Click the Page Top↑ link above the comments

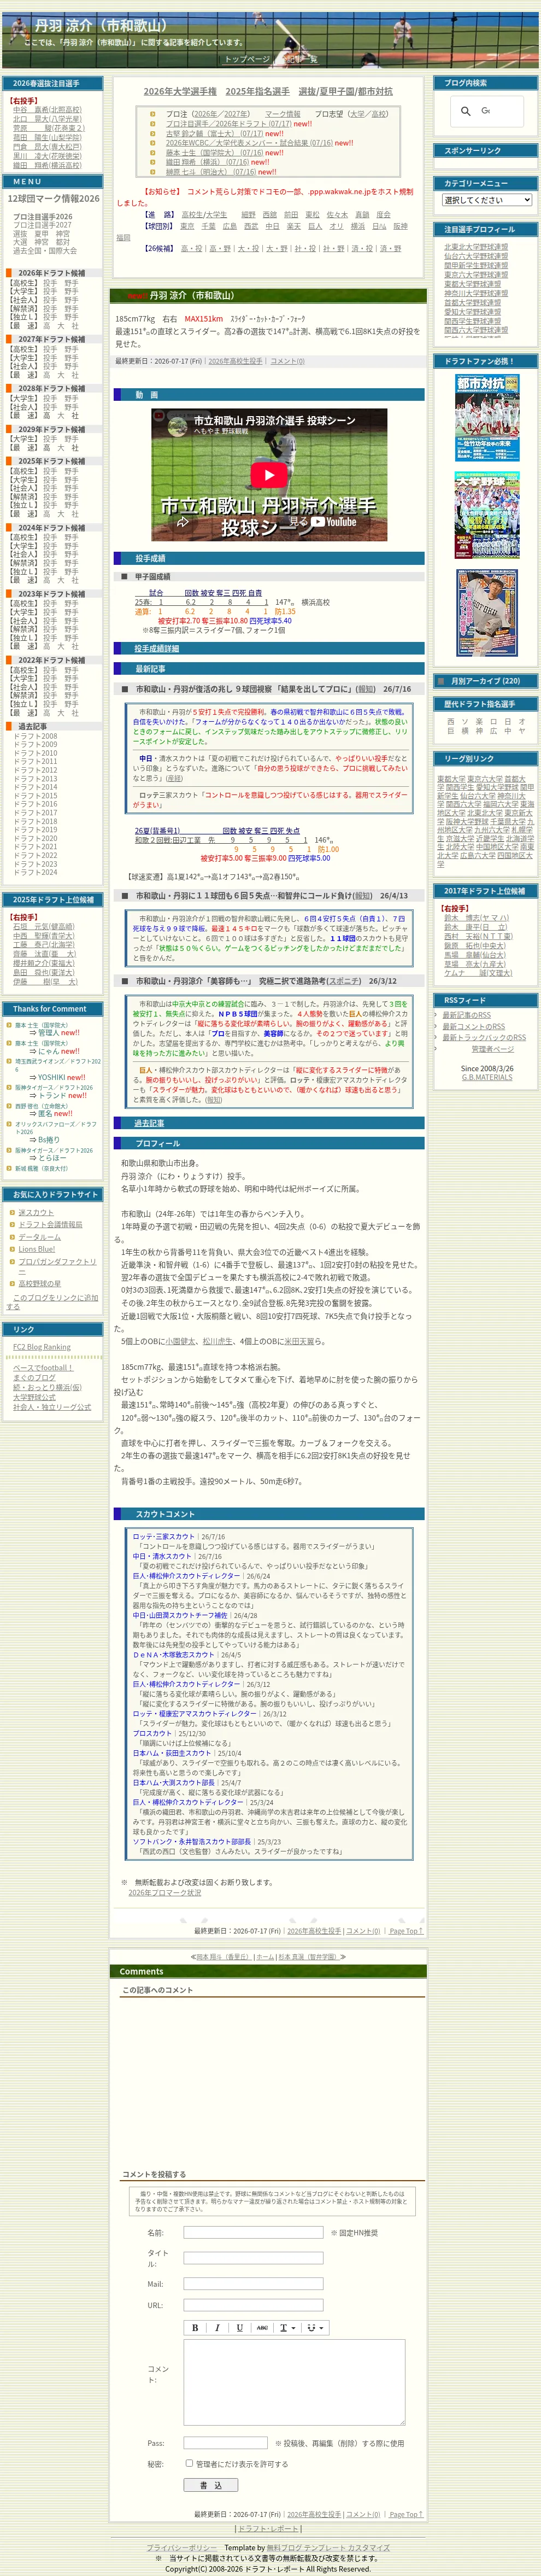[406, 1931]
